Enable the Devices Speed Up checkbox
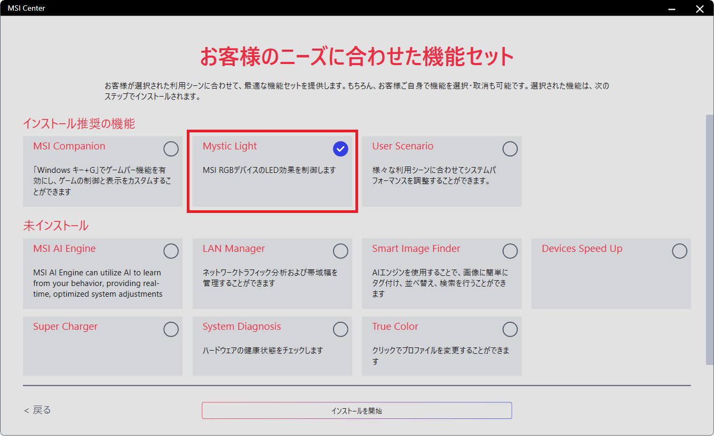714x436 pixels. pyautogui.click(x=680, y=251)
